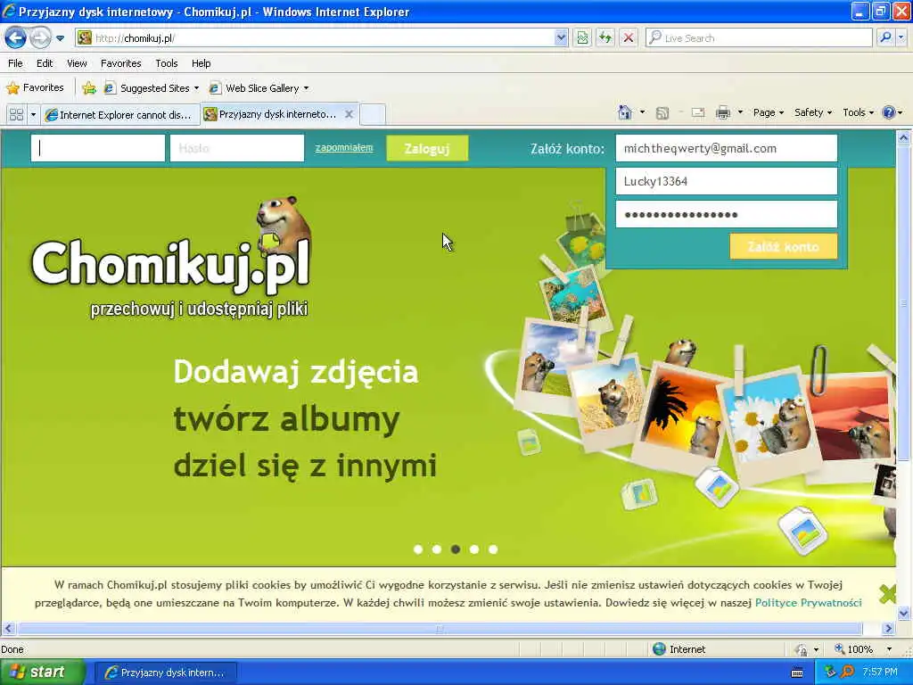Click the browser Back arrow button
913x685 pixels.
pyautogui.click(x=16, y=38)
